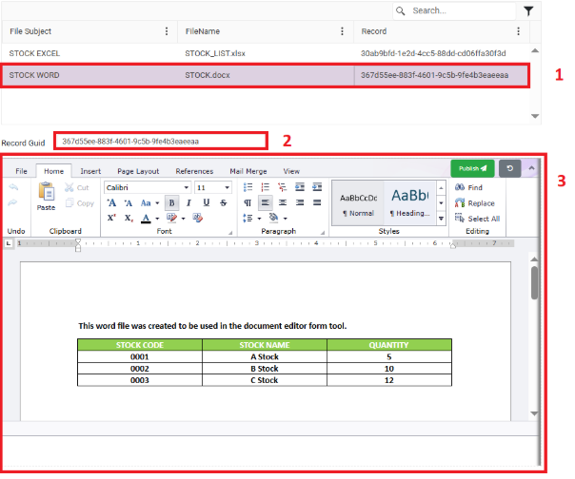
Task: Apply the Normal style
Action: click(358, 202)
